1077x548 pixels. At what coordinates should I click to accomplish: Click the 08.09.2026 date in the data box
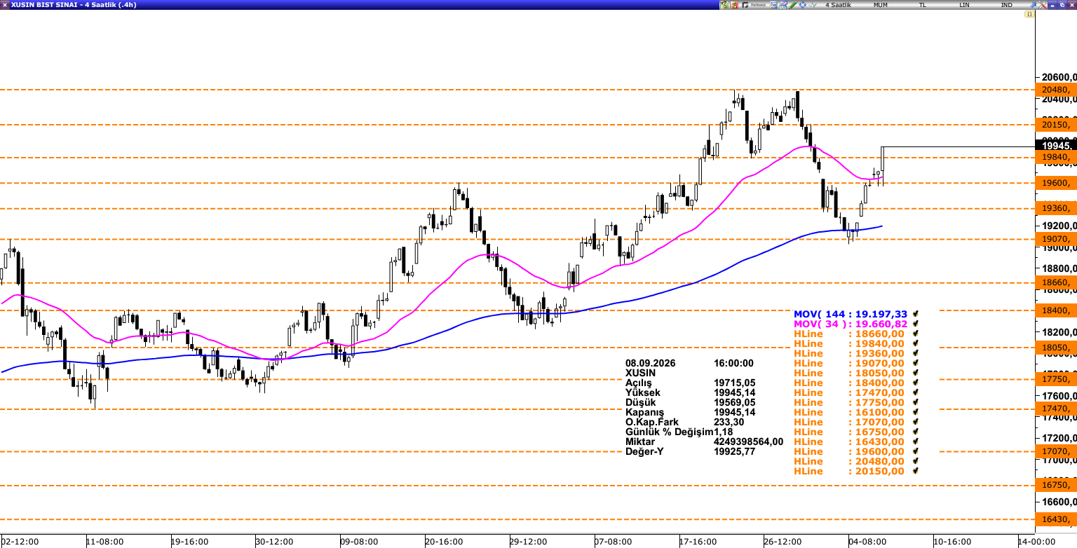[650, 364]
